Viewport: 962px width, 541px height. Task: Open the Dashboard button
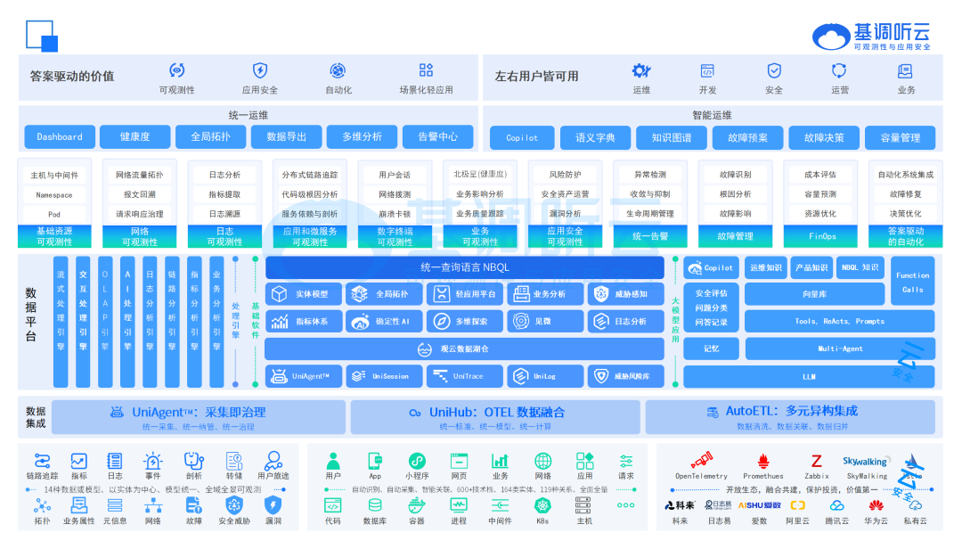60,137
